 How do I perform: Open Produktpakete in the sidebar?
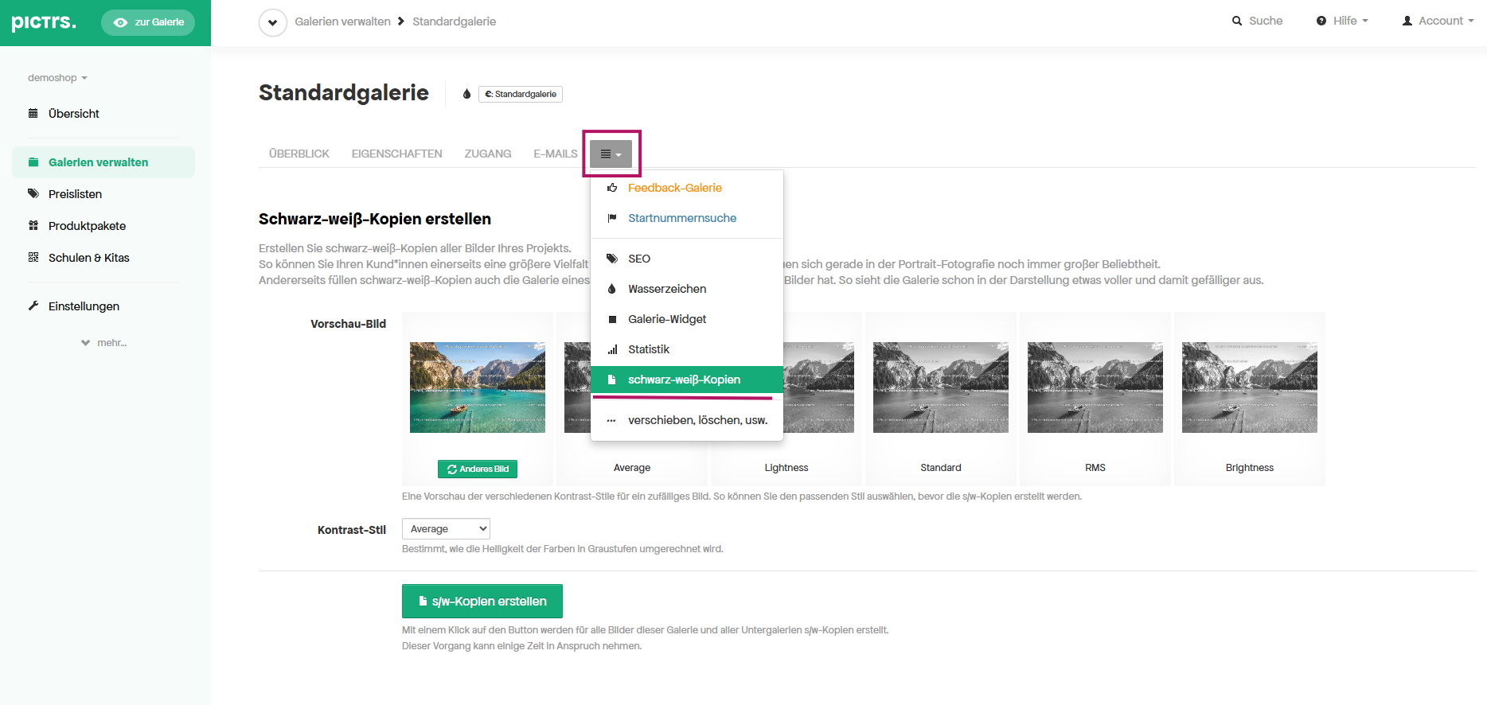[87, 226]
